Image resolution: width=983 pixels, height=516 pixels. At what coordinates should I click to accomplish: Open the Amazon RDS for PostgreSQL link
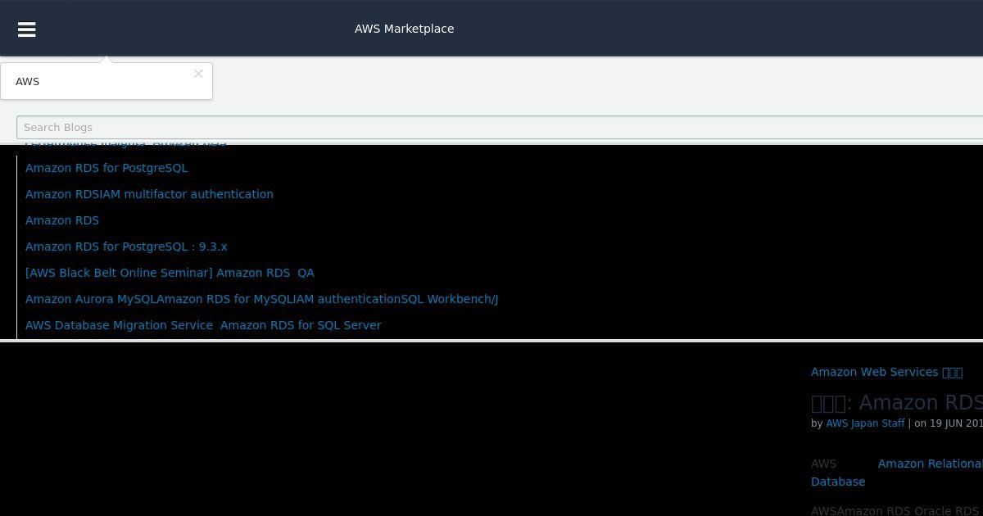[106, 168]
